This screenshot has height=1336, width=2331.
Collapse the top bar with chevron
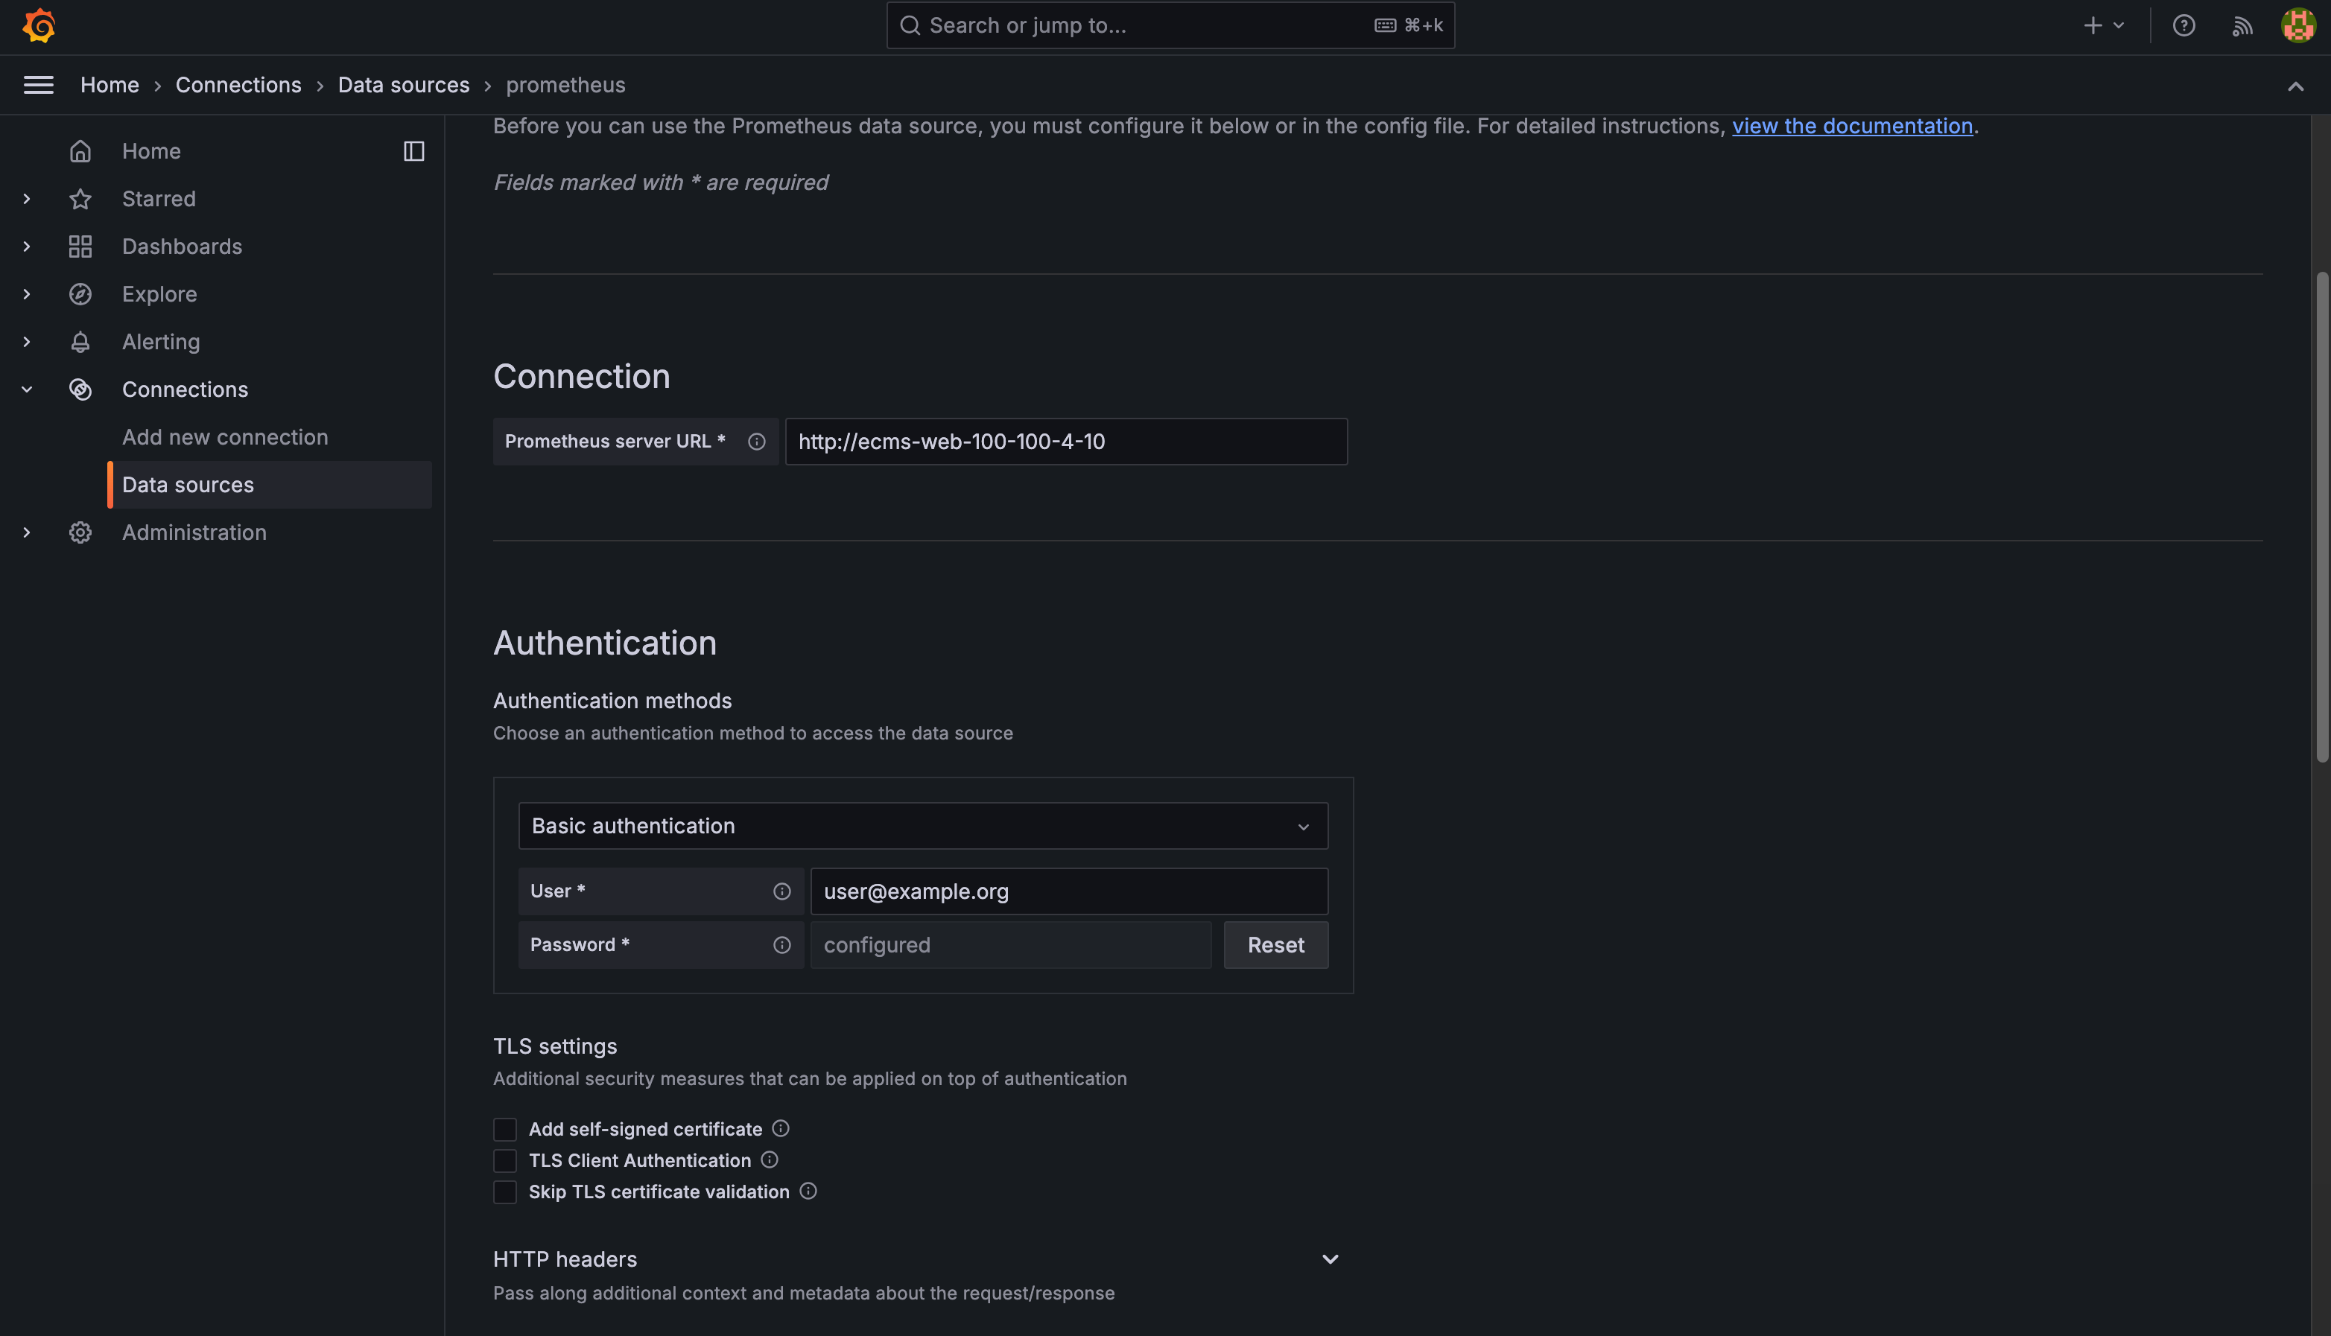pyautogui.click(x=2296, y=86)
